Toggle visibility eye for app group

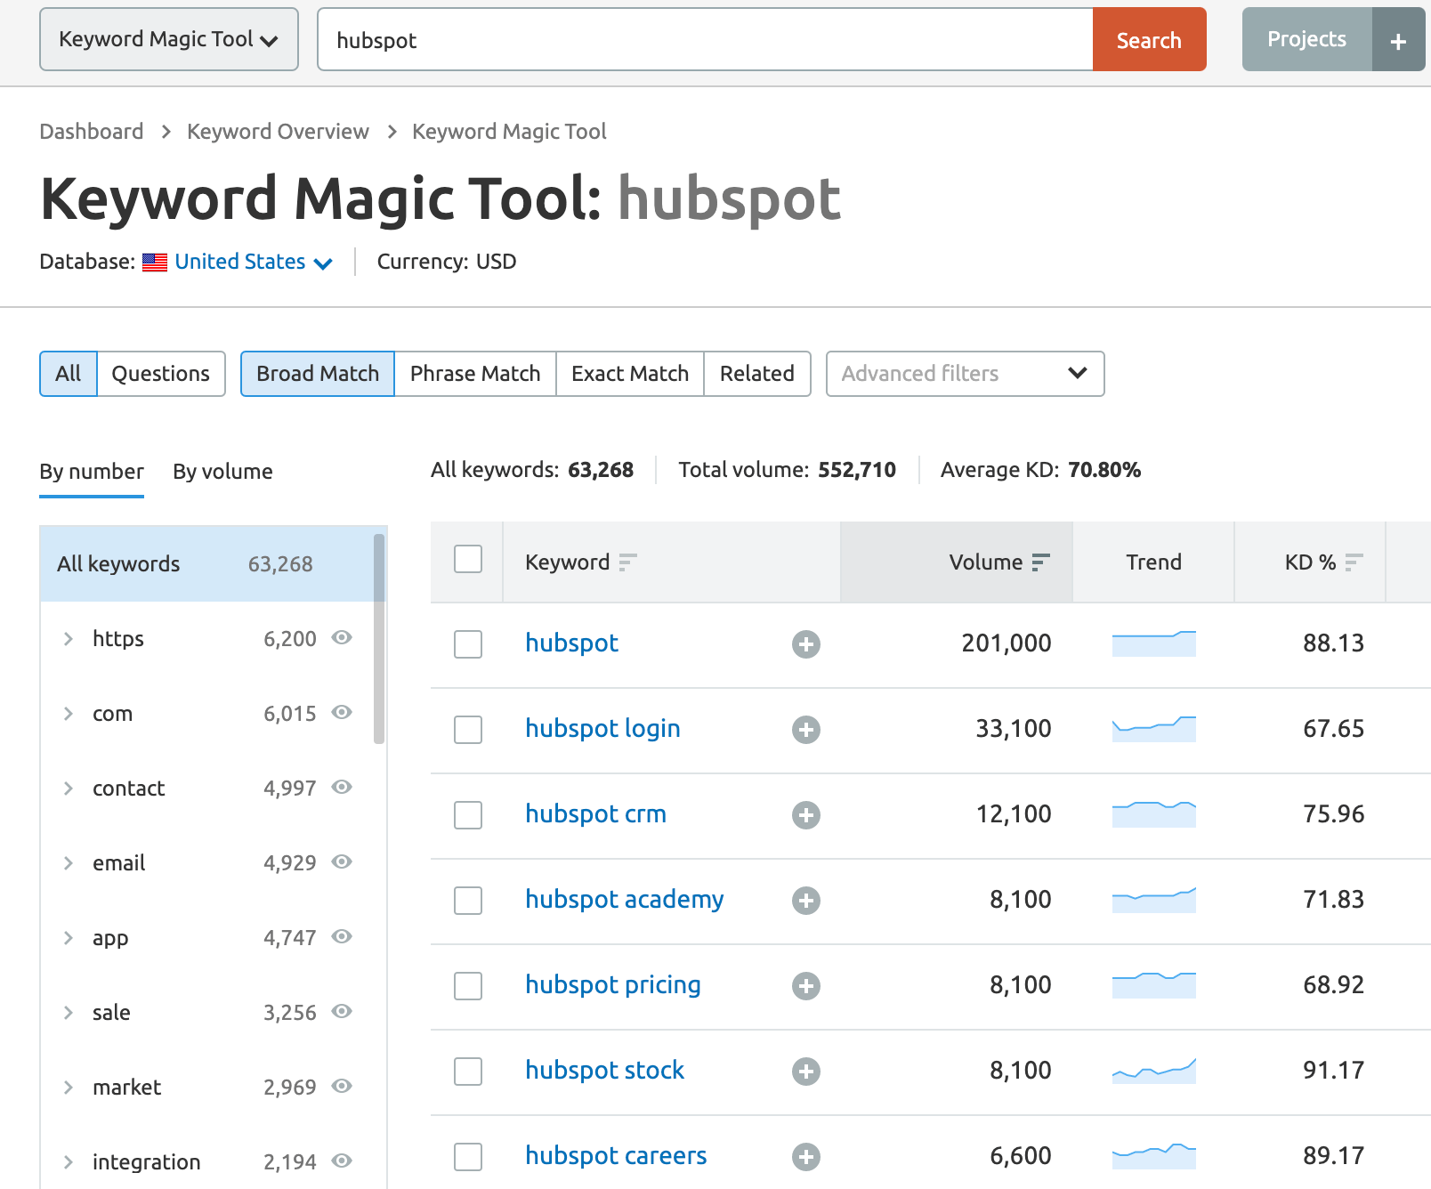click(342, 936)
